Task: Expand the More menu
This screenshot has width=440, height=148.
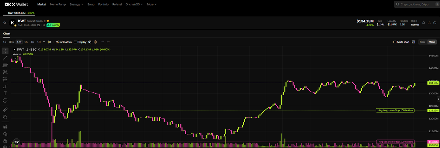Action: pos(152,4)
